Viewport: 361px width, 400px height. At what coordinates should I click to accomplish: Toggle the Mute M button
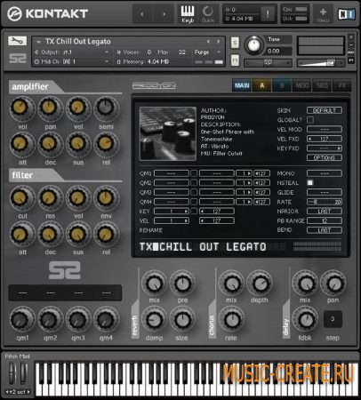235,60
